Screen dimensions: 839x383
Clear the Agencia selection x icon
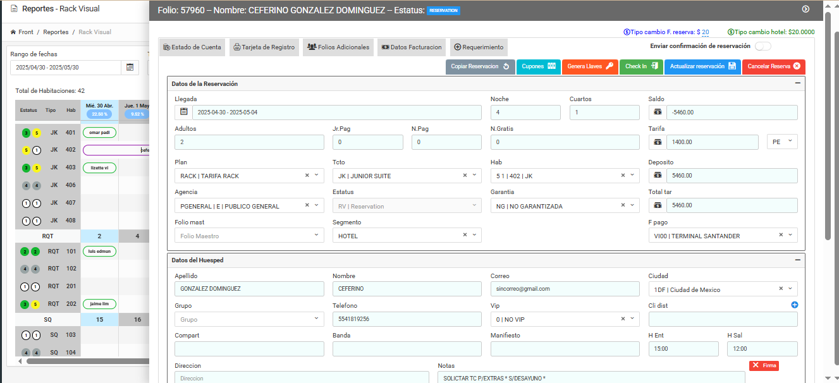tap(307, 205)
